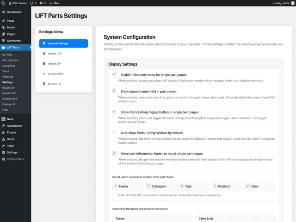Open the Plugins menu link

(12, 132)
